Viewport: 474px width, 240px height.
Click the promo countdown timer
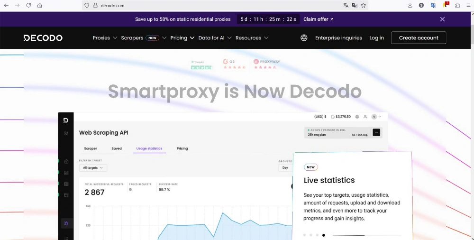point(268,19)
